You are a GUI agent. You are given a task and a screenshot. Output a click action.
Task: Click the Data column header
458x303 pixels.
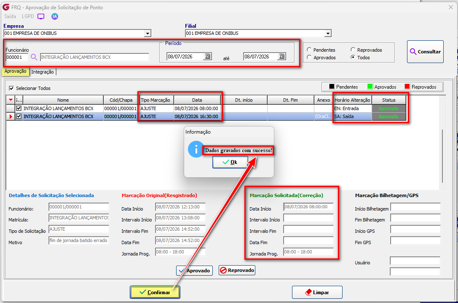pyautogui.click(x=197, y=100)
